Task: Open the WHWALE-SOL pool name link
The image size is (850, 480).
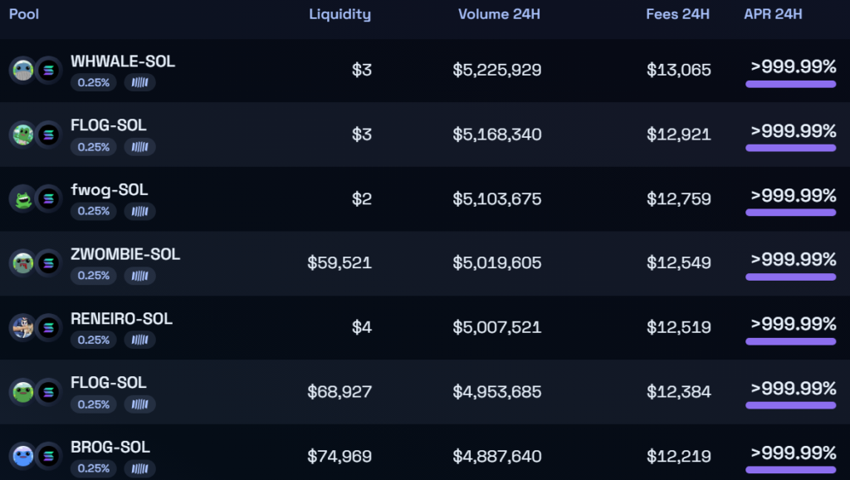Action: pyautogui.click(x=123, y=61)
